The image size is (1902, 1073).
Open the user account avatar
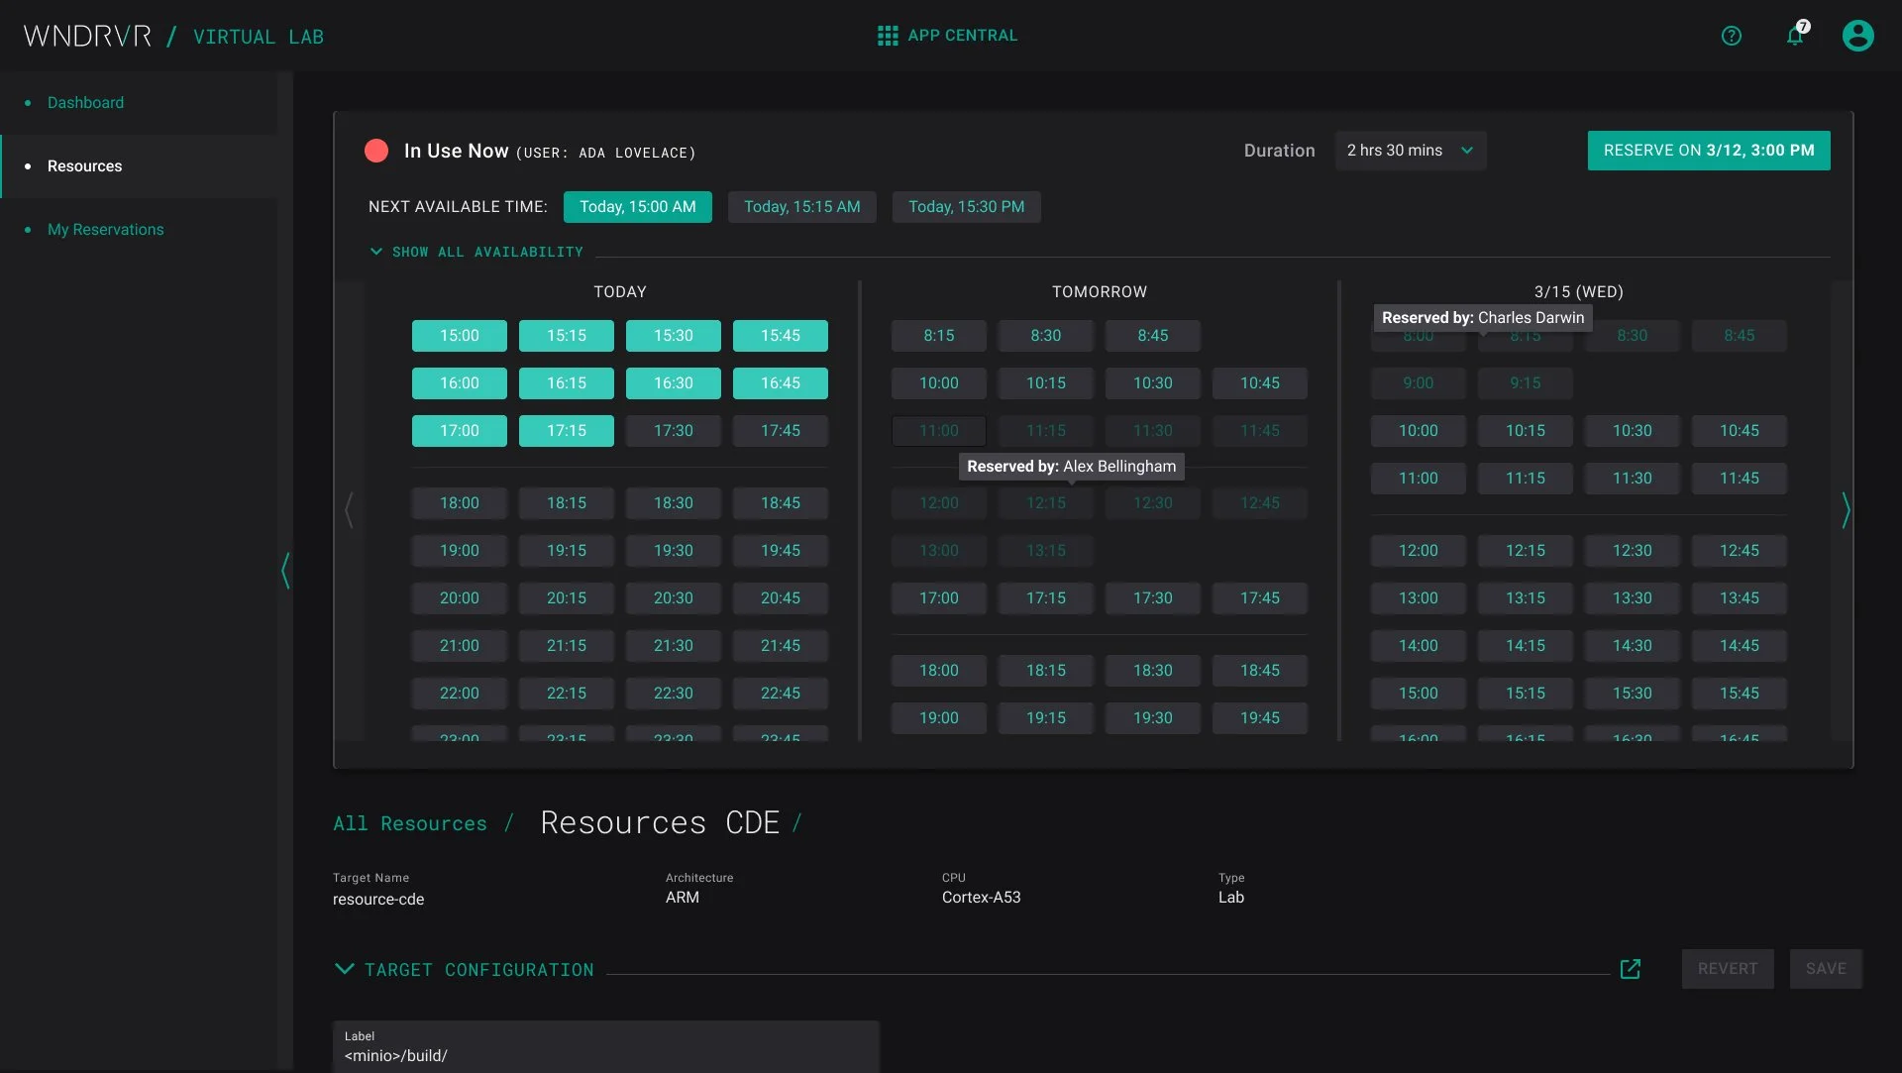pyautogui.click(x=1857, y=36)
